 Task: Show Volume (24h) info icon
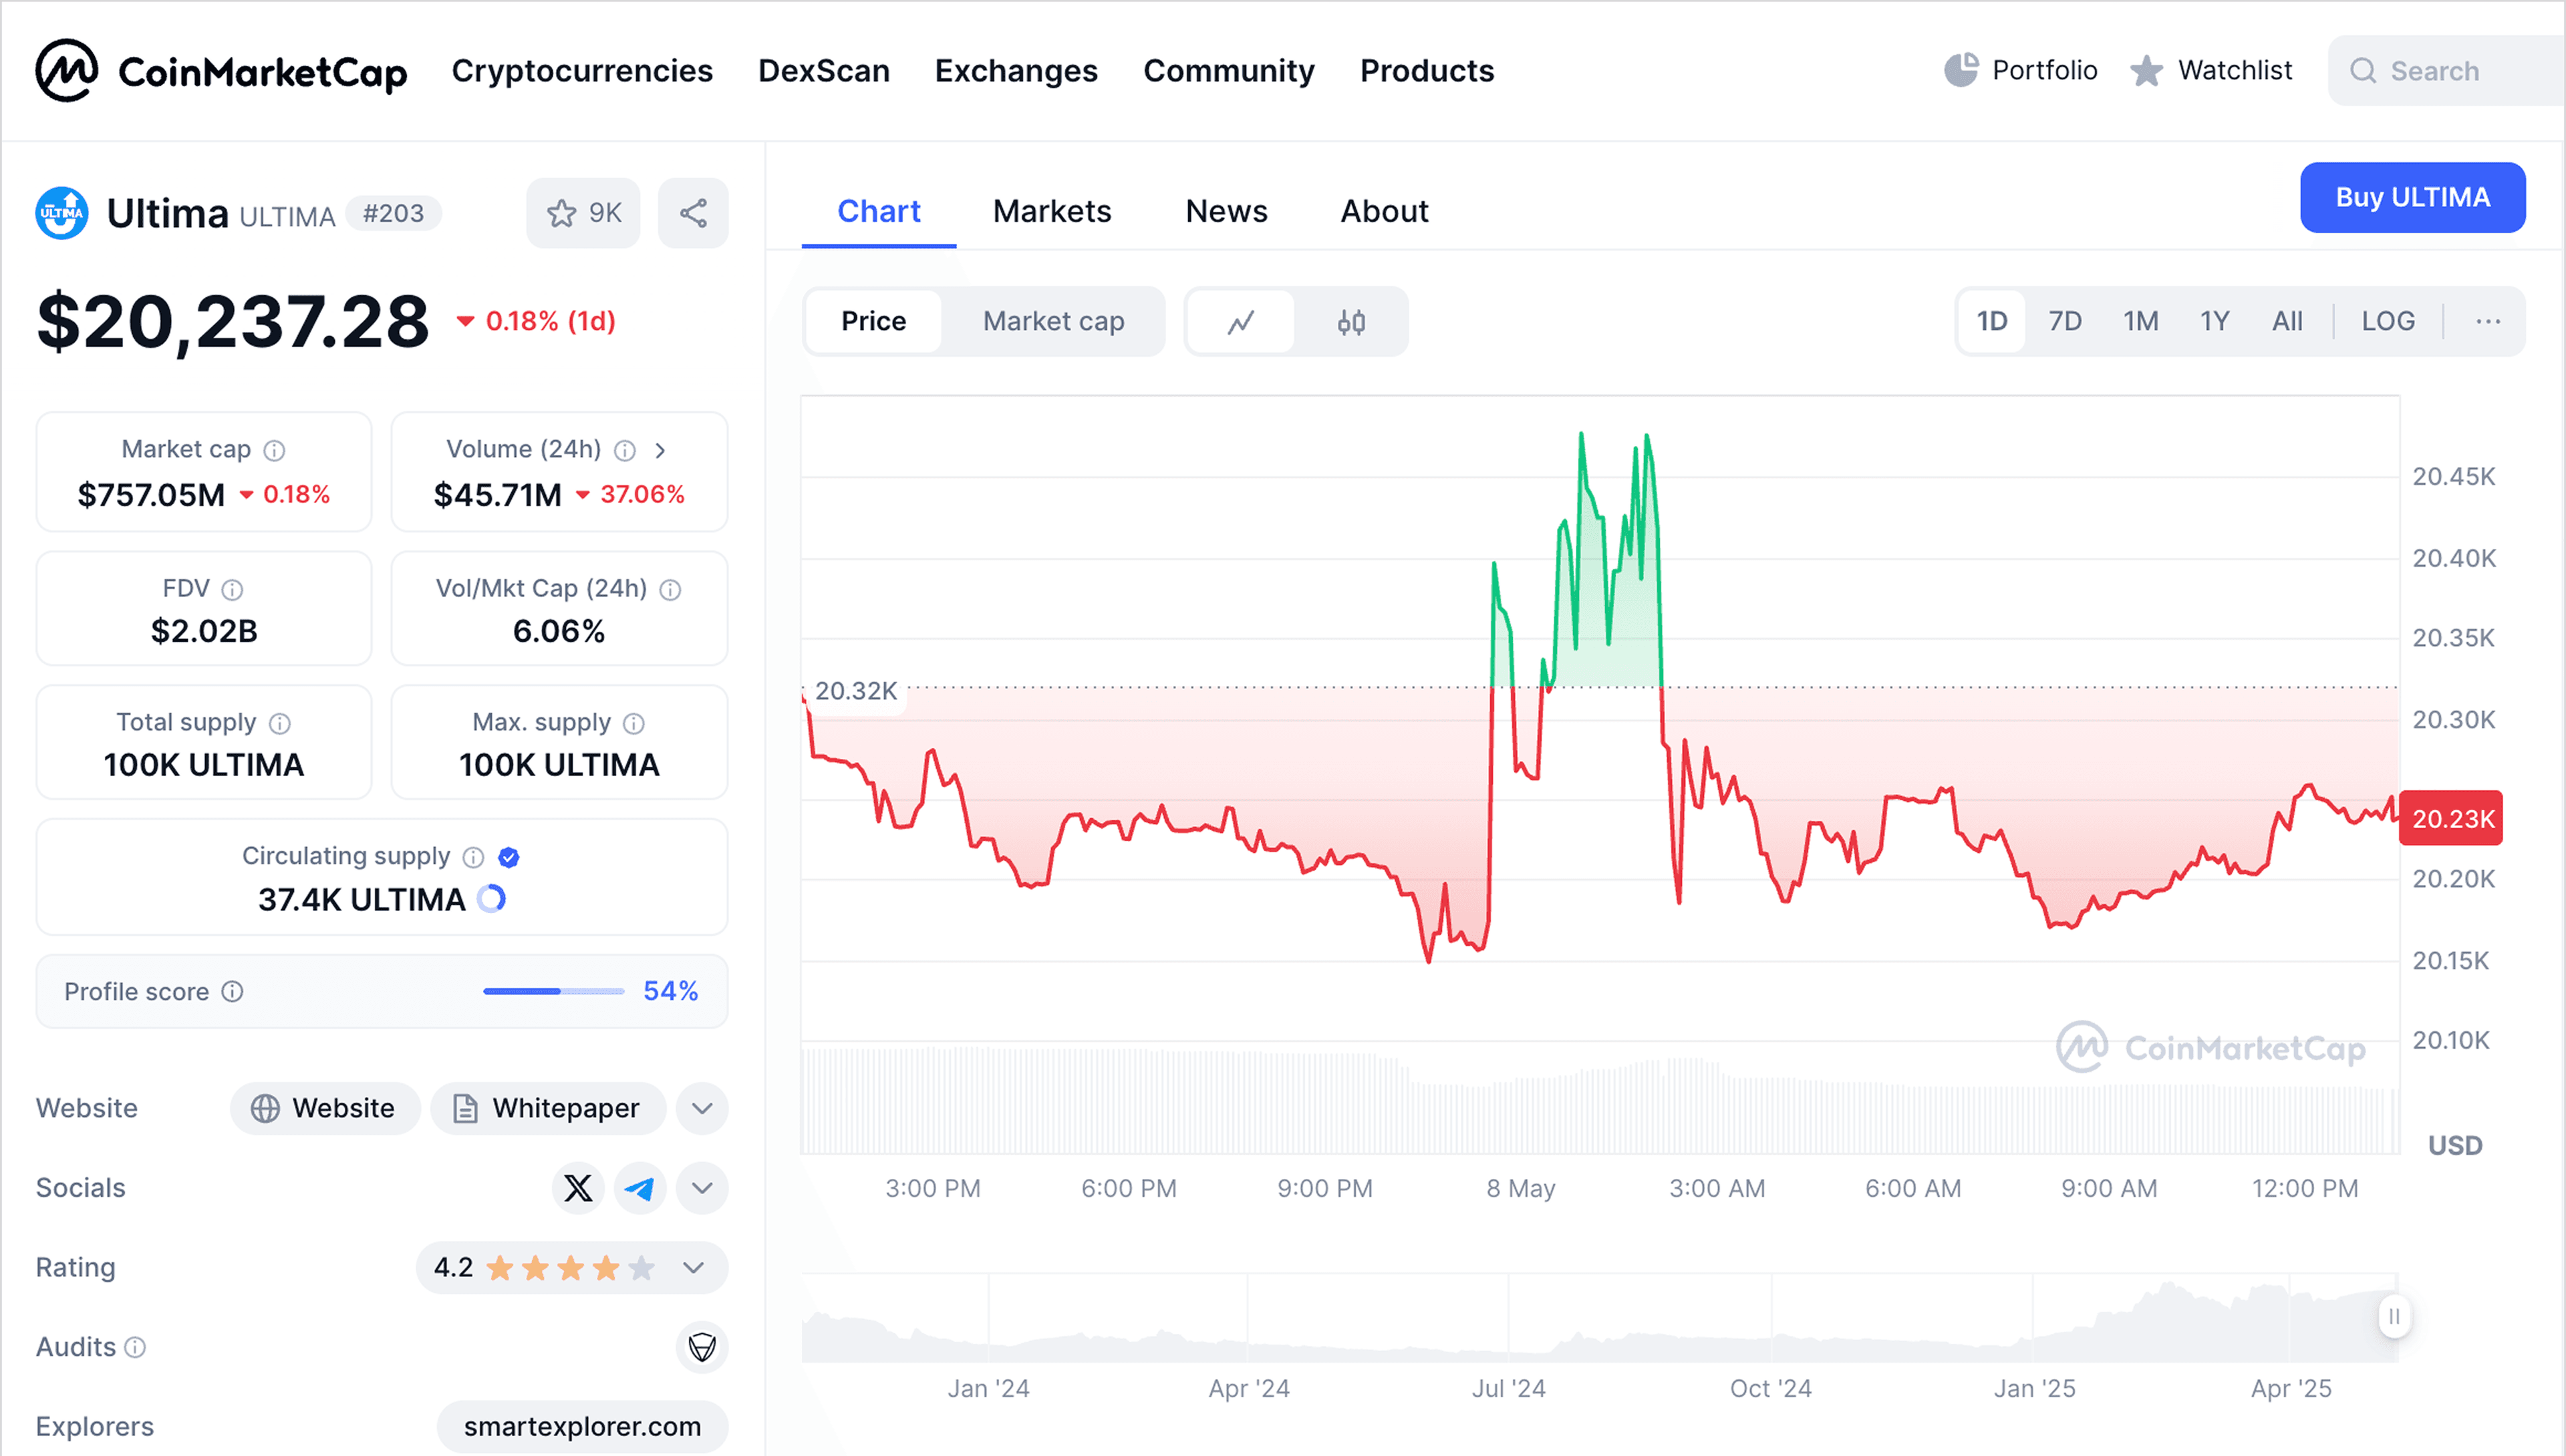(624, 451)
